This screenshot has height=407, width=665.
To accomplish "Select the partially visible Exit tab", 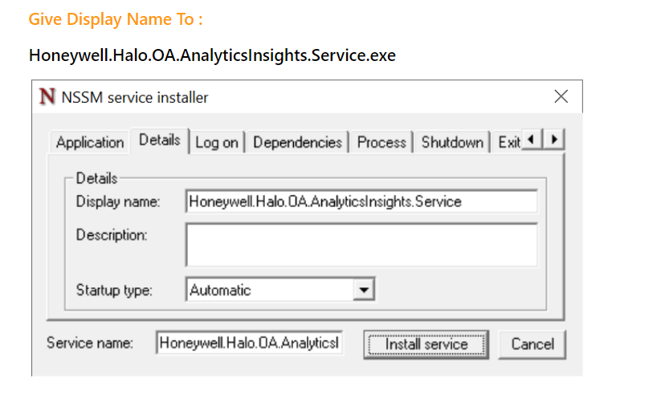I will tap(508, 143).
